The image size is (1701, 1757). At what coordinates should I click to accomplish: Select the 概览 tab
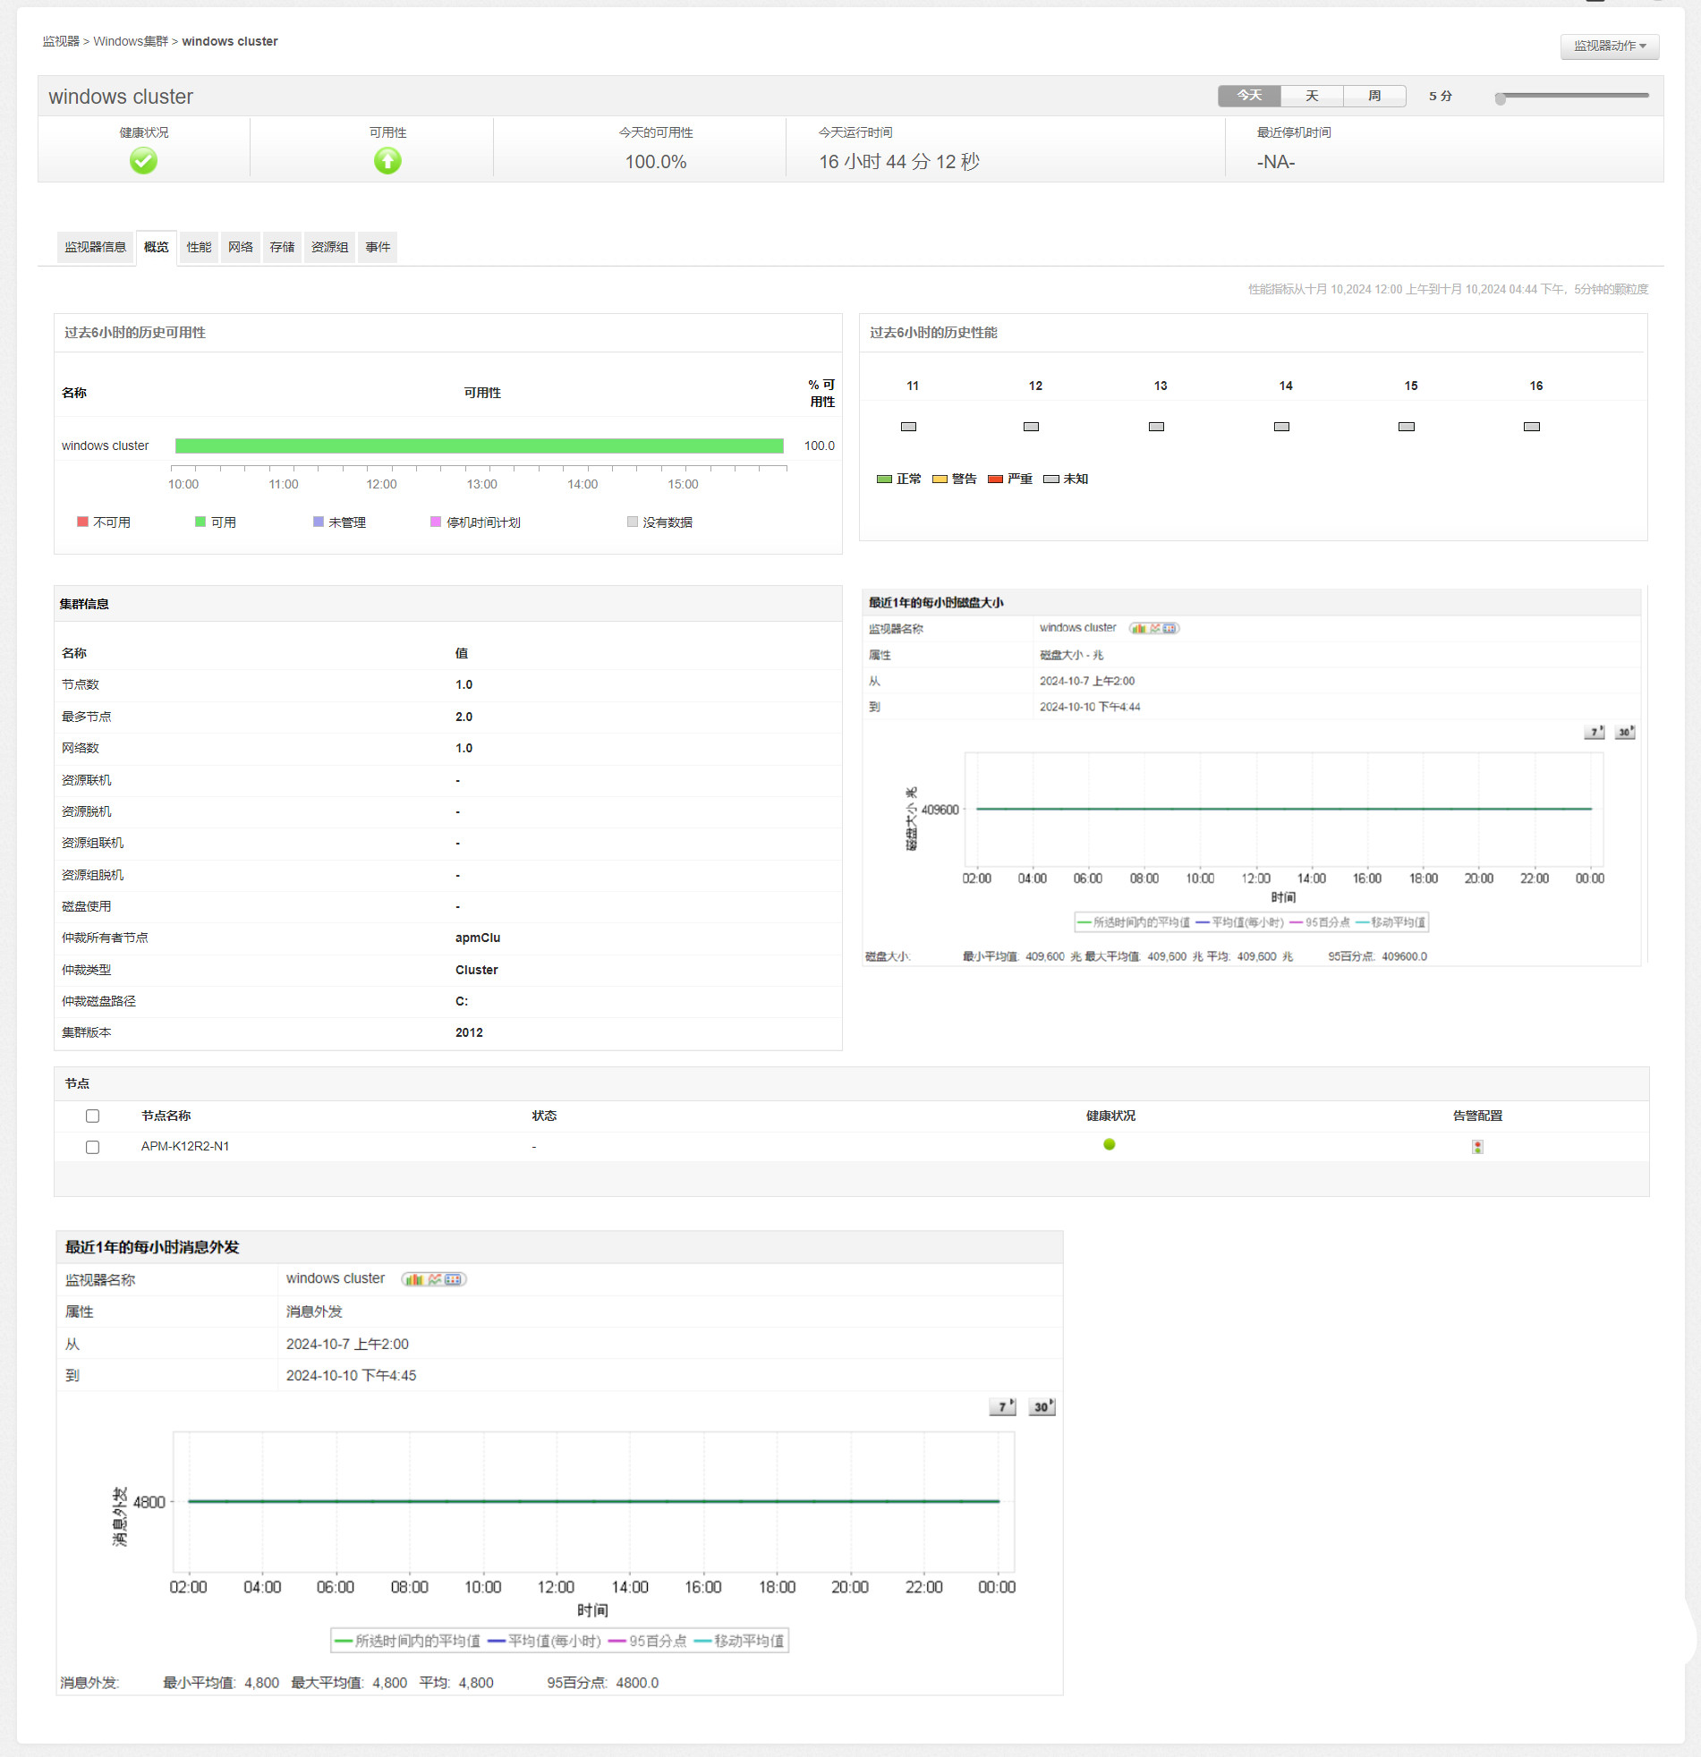[x=156, y=248]
